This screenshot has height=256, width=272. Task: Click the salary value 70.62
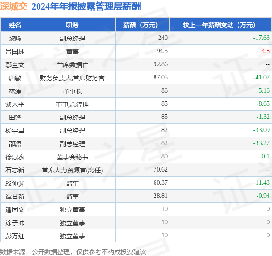pyautogui.click(x=160, y=170)
